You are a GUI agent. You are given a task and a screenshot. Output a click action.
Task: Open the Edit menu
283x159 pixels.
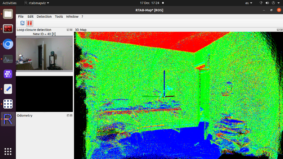[x=31, y=17]
